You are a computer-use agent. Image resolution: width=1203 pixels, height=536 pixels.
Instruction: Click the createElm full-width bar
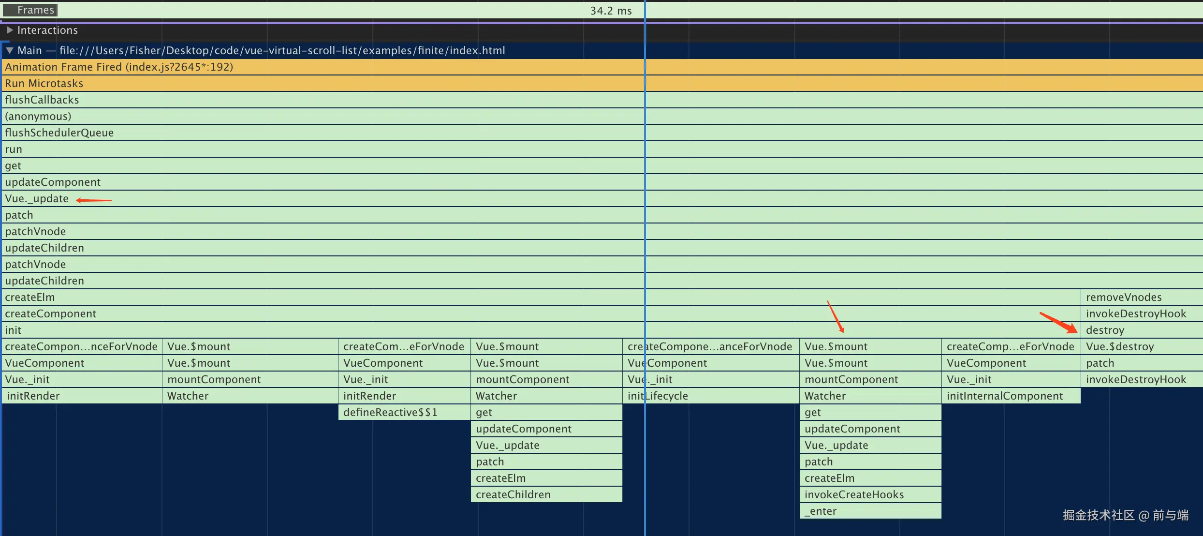click(30, 297)
